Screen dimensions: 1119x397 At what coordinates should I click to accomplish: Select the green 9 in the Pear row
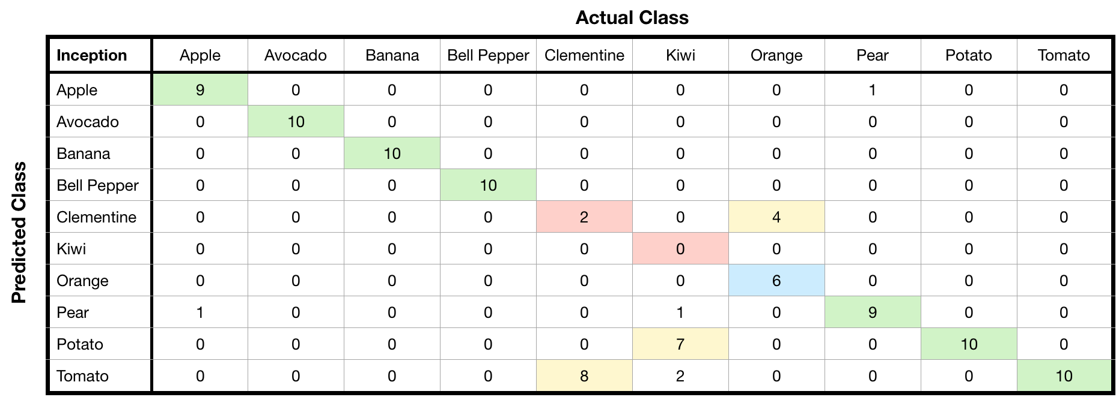(x=873, y=312)
